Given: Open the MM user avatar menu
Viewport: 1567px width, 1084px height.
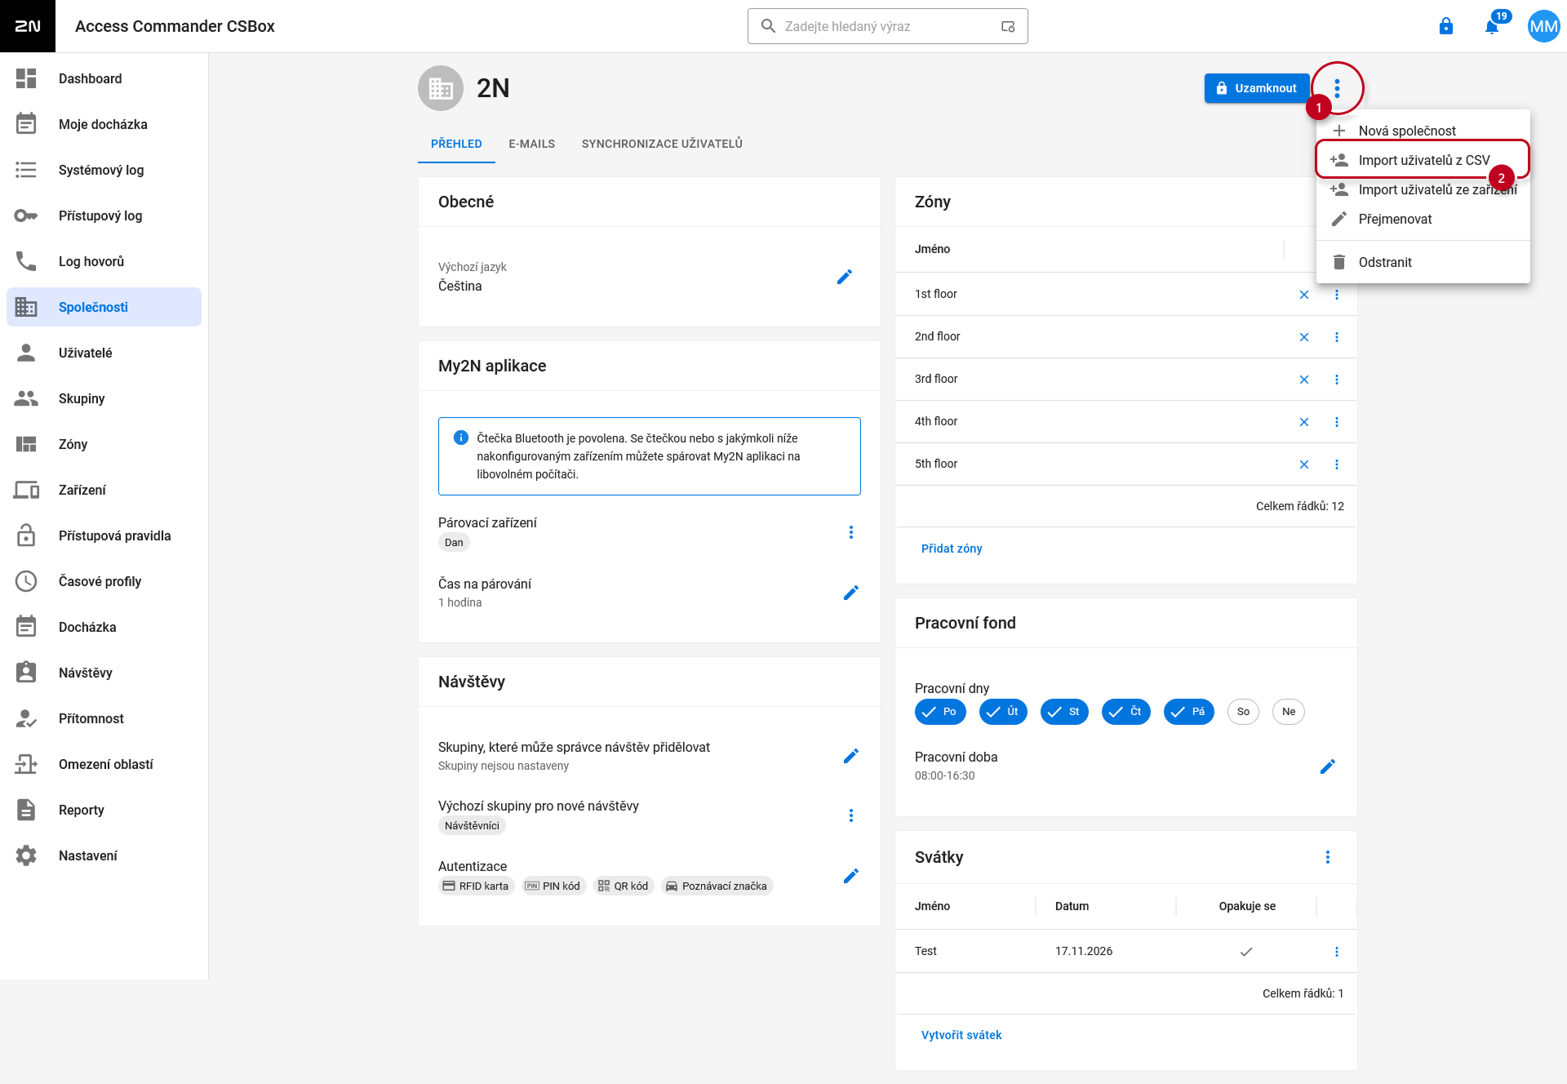Looking at the screenshot, I should point(1543,26).
